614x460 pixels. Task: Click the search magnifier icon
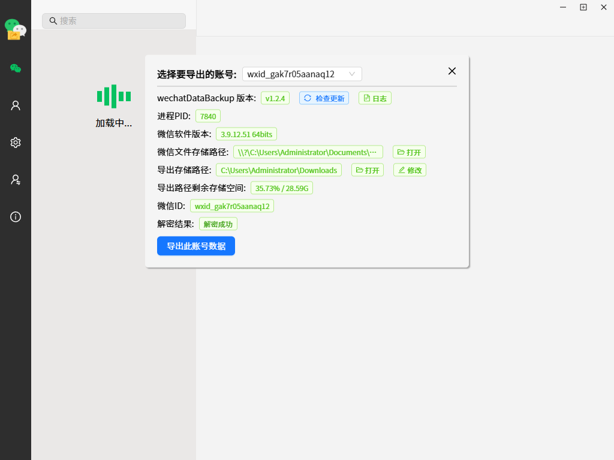[x=53, y=21]
